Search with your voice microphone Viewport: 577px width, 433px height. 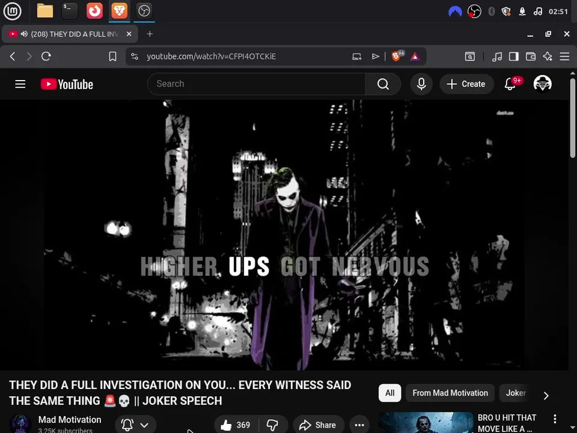click(421, 84)
